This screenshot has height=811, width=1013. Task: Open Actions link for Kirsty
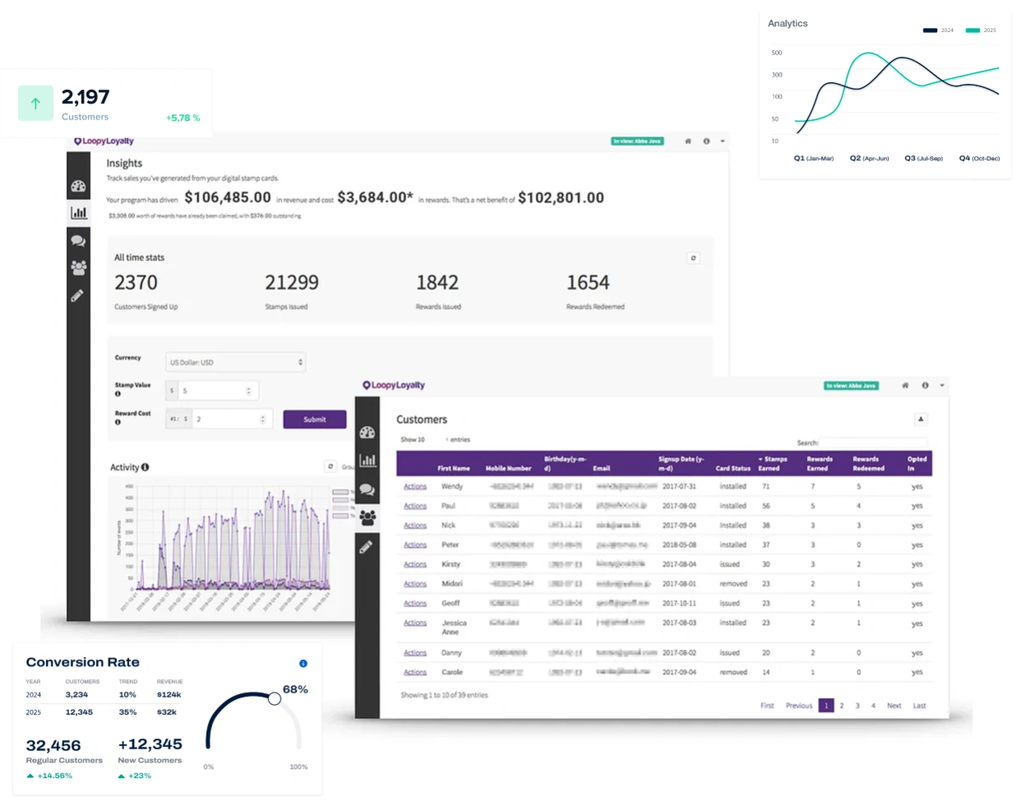tap(415, 565)
